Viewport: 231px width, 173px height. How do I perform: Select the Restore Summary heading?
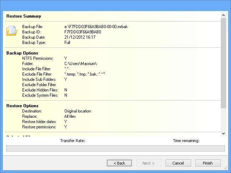click(x=24, y=16)
